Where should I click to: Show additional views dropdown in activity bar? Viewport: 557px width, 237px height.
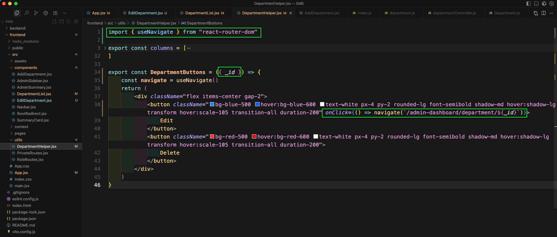click(x=65, y=13)
